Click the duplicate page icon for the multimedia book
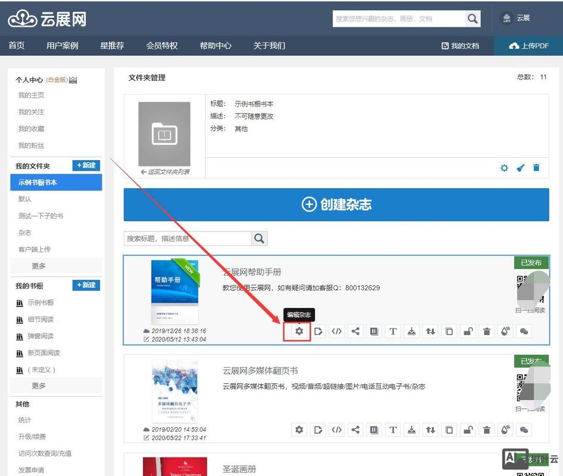The width and height of the screenshot is (563, 476). [449, 430]
